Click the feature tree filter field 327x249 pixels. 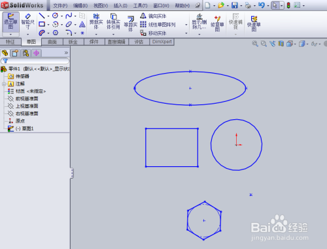35,61
